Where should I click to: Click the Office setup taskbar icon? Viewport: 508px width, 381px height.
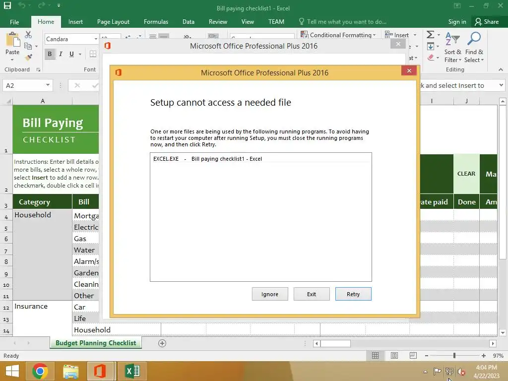pos(100,371)
